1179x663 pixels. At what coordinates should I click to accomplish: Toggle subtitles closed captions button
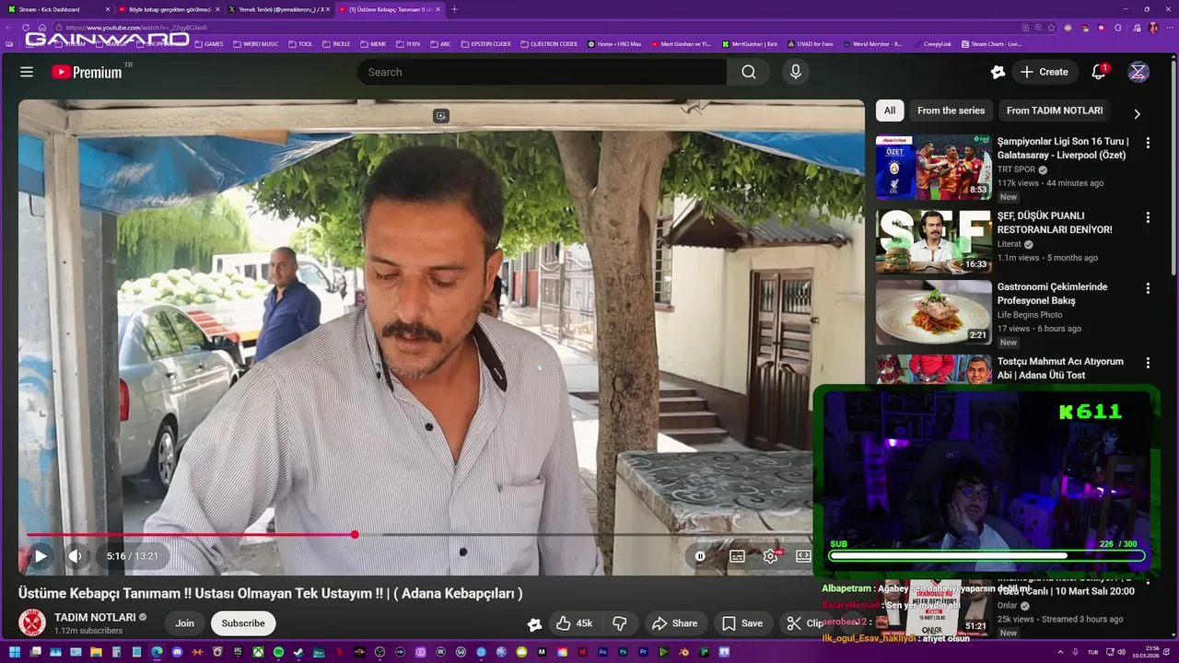737,556
